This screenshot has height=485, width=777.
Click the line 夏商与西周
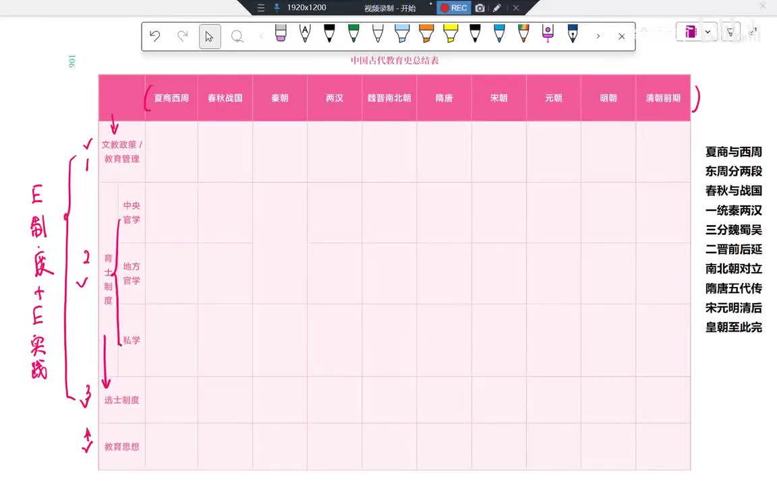pyautogui.click(x=733, y=152)
